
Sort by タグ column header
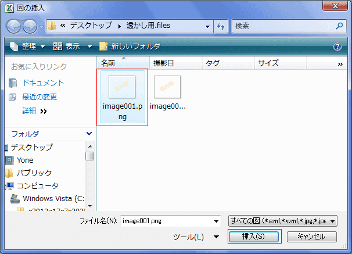click(x=228, y=63)
